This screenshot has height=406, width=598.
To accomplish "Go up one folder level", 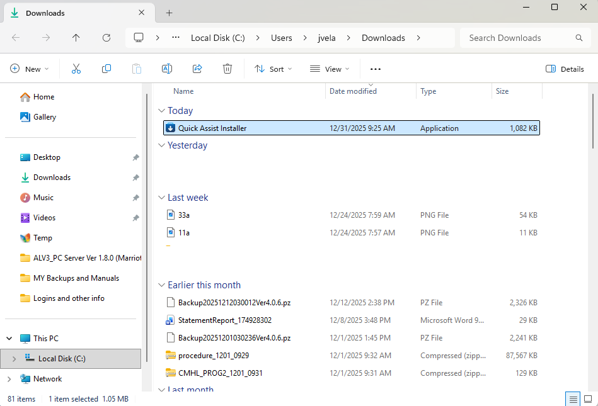I will click(76, 38).
